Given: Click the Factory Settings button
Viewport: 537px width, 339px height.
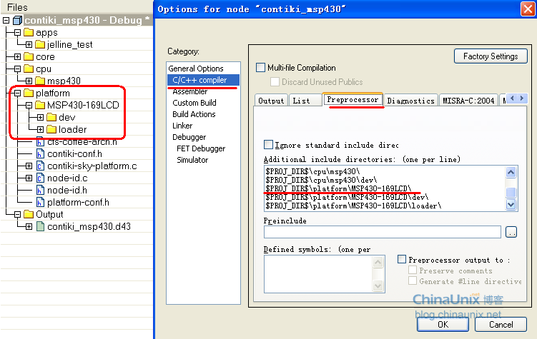Looking at the screenshot, I should pyautogui.click(x=490, y=56).
